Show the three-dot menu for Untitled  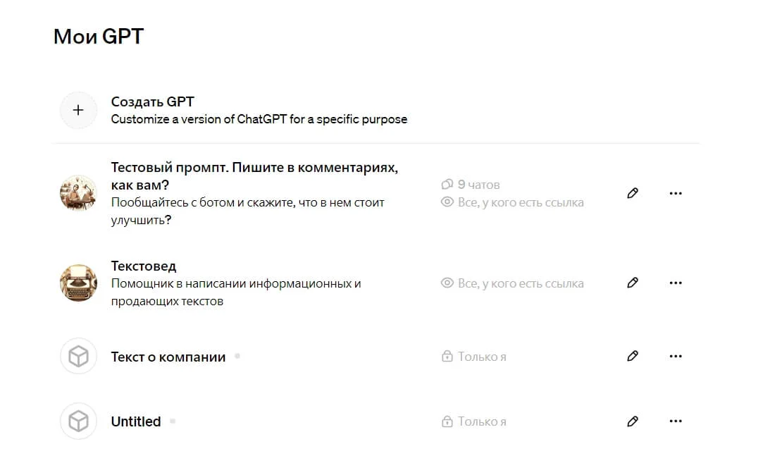(x=676, y=421)
